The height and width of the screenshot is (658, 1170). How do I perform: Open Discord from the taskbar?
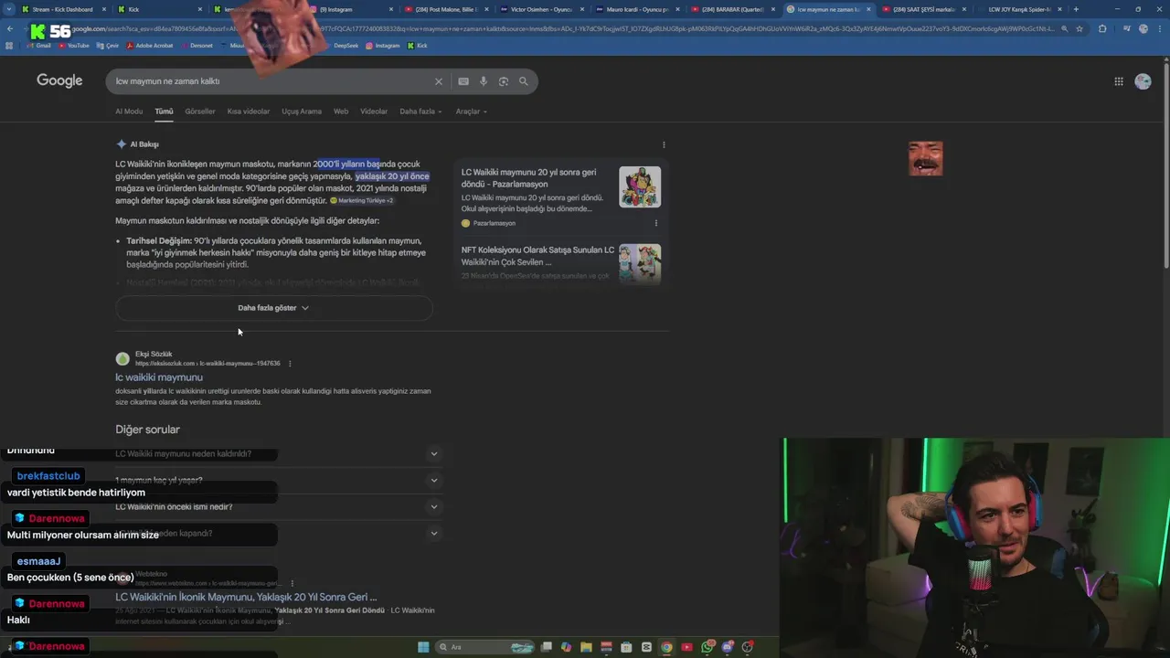pyautogui.click(x=728, y=647)
